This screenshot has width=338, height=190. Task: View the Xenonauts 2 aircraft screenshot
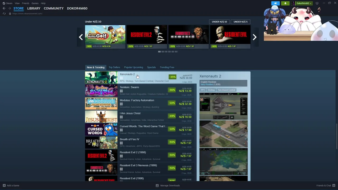(223, 106)
